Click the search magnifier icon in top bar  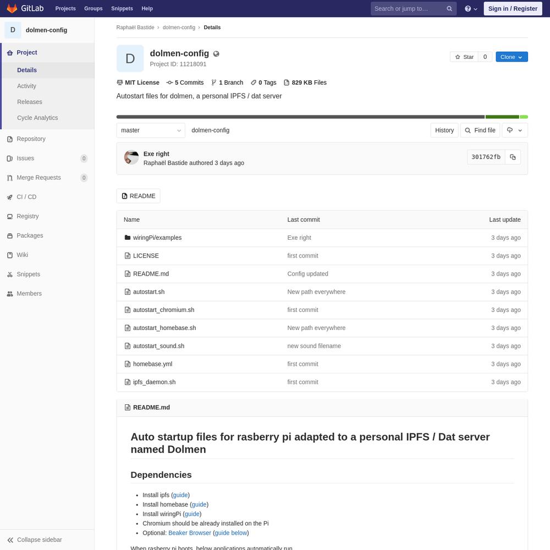(449, 9)
